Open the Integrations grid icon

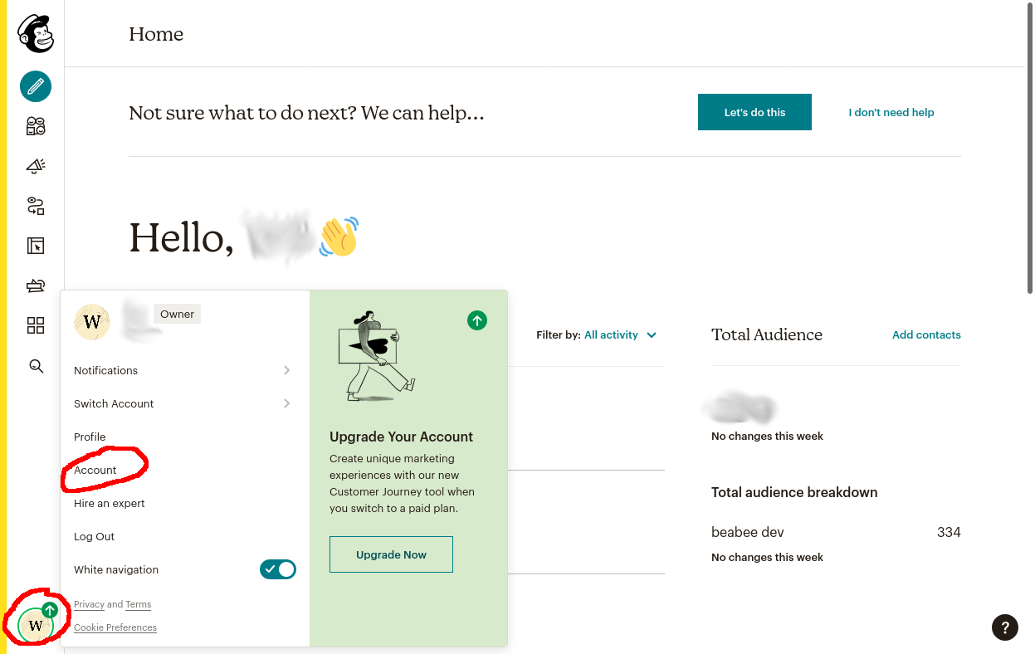[x=36, y=325]
